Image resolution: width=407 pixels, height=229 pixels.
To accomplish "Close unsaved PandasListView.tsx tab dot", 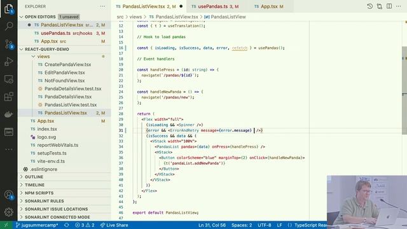I will (x=181, y=6).
